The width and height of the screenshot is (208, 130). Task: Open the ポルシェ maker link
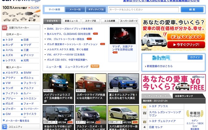29,78
